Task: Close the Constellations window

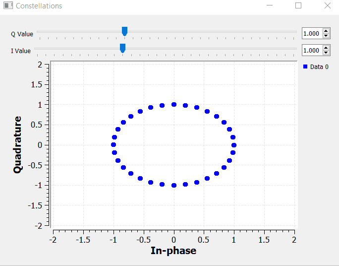Action: click(327, 6)
